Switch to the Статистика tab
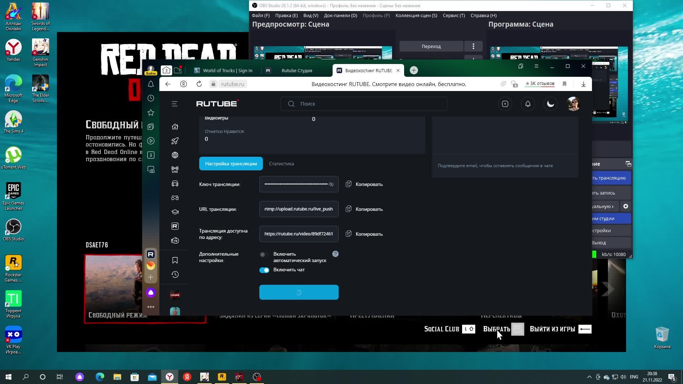Image resolution: width=683 pixels, height=384 pixels. pos(281,164)
